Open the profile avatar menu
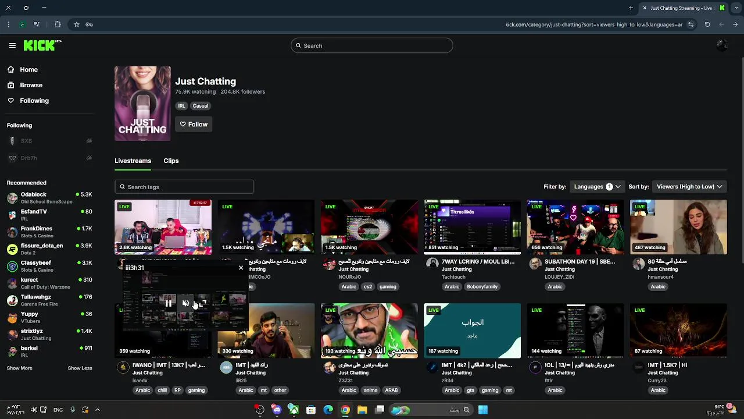This screenshot has height=419, width=744. click(722, 45)
